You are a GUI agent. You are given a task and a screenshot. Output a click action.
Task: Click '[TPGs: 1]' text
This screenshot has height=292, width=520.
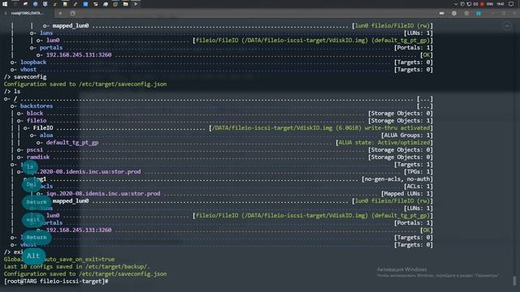tap(418, 171)
